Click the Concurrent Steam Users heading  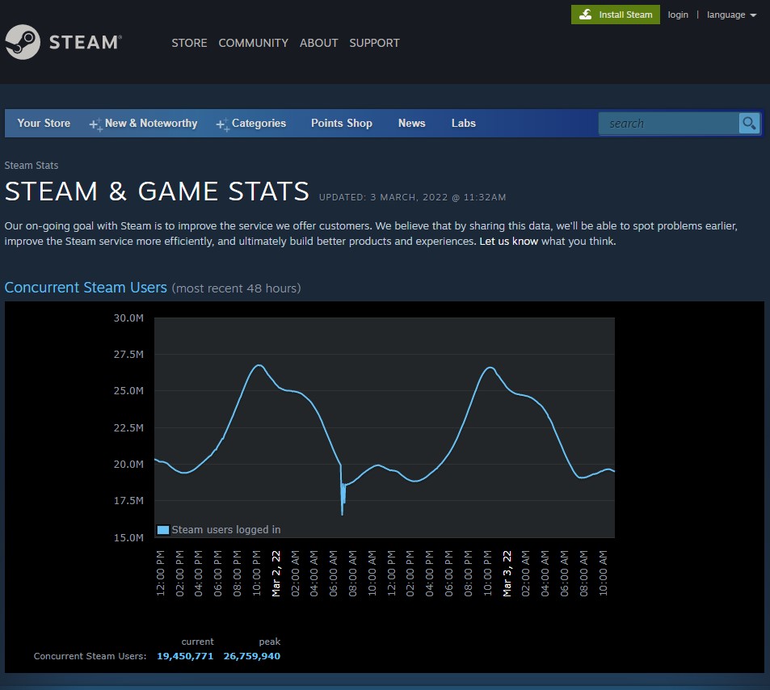[86, 288]
